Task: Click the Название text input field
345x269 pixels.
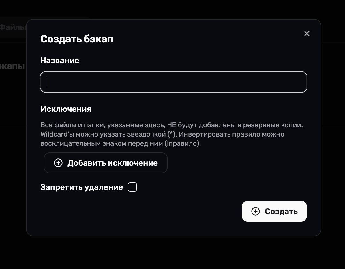Action: coord(173,82)
